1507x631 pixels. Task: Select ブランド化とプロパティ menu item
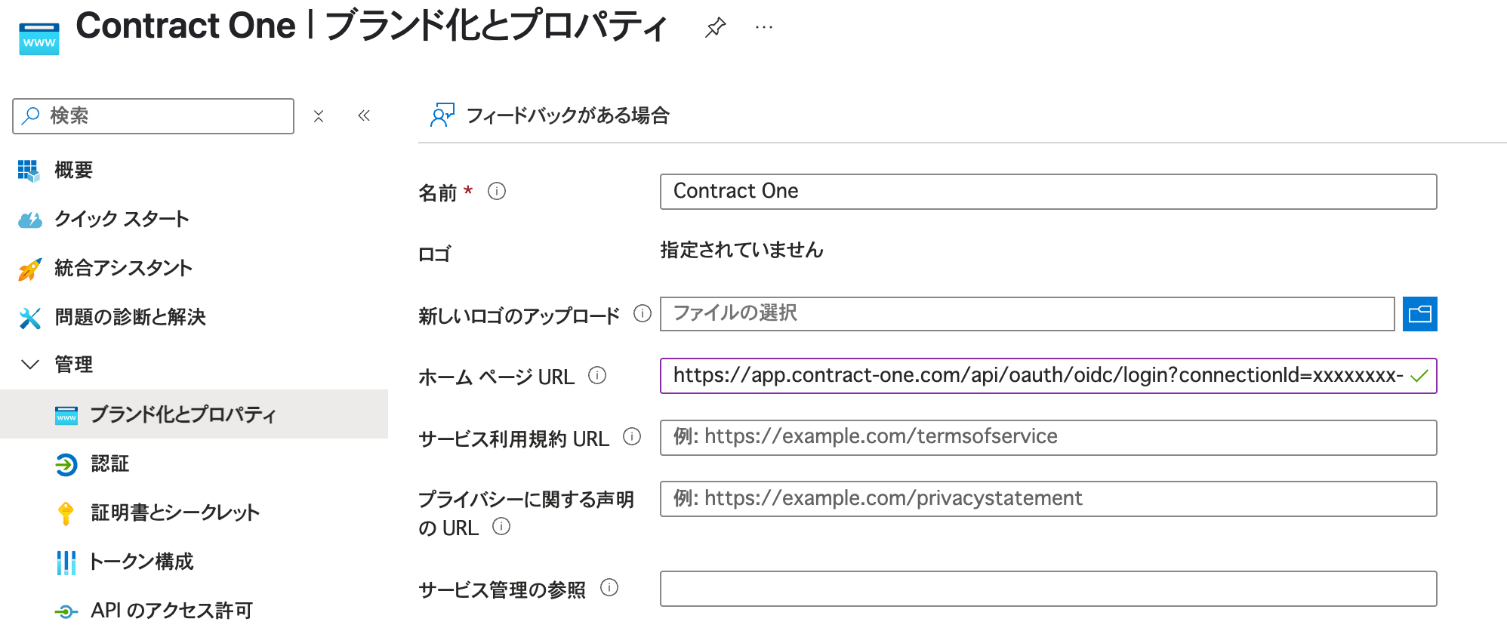194,414
